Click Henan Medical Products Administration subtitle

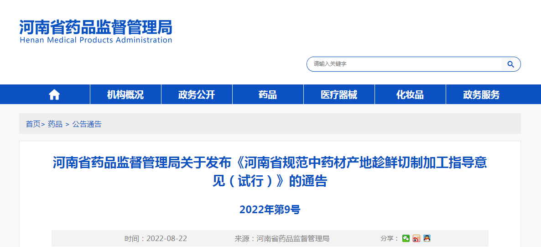click(x=96, y=40)
